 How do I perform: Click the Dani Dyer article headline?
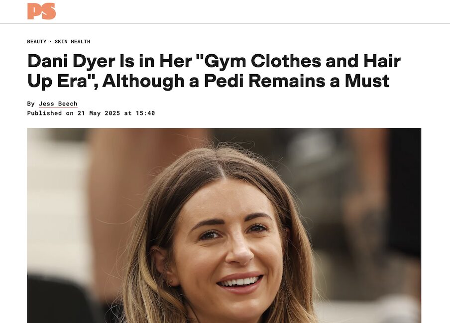(214, 71)
